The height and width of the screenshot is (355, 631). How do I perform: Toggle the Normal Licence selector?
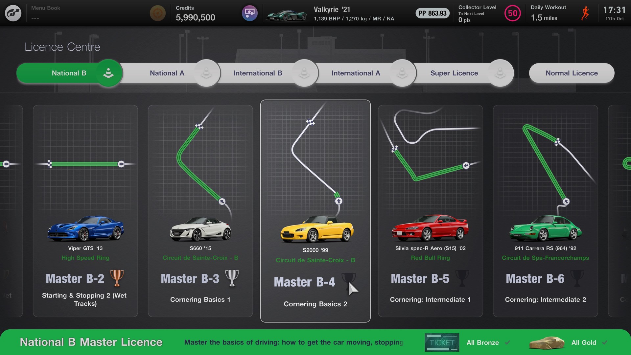click(x=572, y=73)
